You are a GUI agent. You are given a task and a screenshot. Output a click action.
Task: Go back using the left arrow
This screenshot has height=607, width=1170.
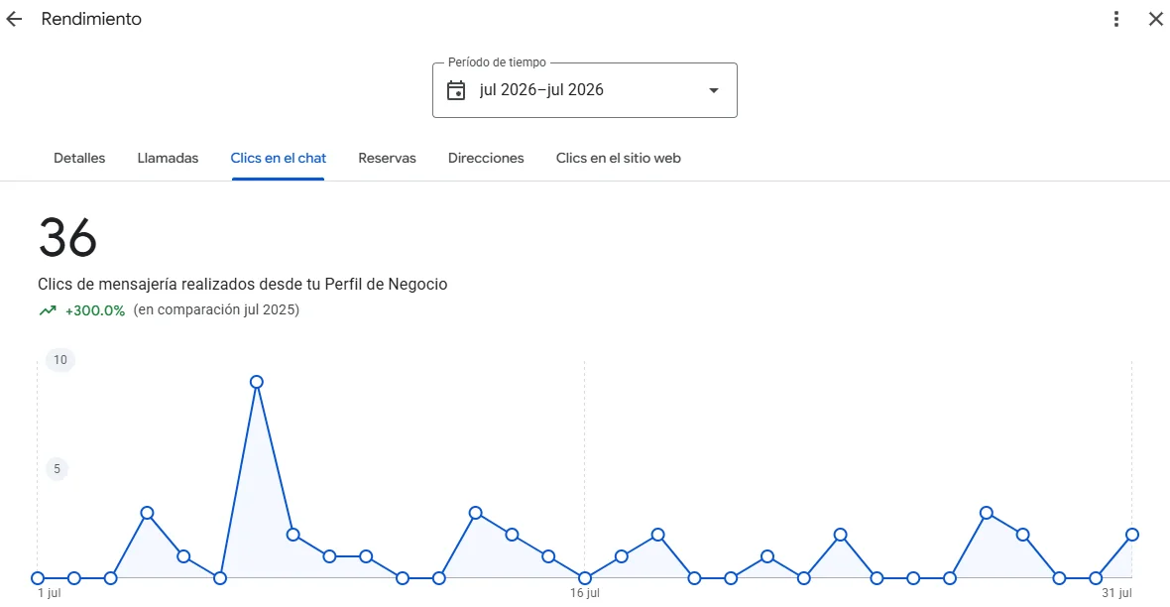click(x=14, y=20)
